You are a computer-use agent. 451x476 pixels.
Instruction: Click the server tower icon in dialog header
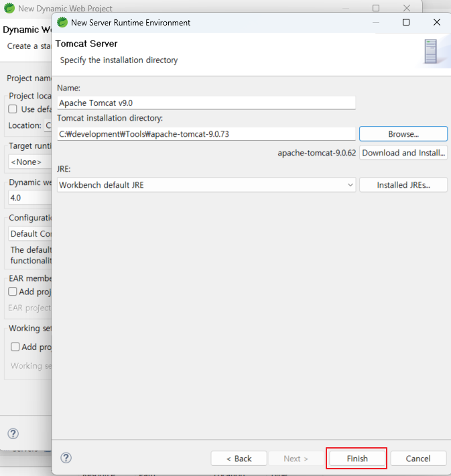tap(430, 52)
